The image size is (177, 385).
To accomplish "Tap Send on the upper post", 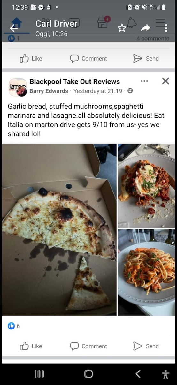I will tap(146, 58).
